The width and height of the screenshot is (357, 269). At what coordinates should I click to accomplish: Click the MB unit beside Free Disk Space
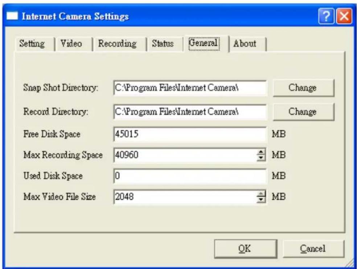(279, 134)
